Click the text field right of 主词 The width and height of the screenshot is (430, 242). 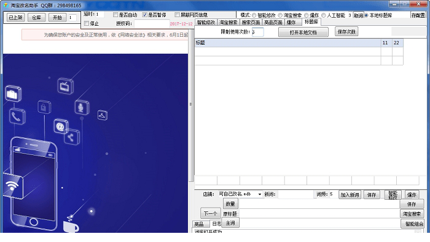click(x=319, y=223)
